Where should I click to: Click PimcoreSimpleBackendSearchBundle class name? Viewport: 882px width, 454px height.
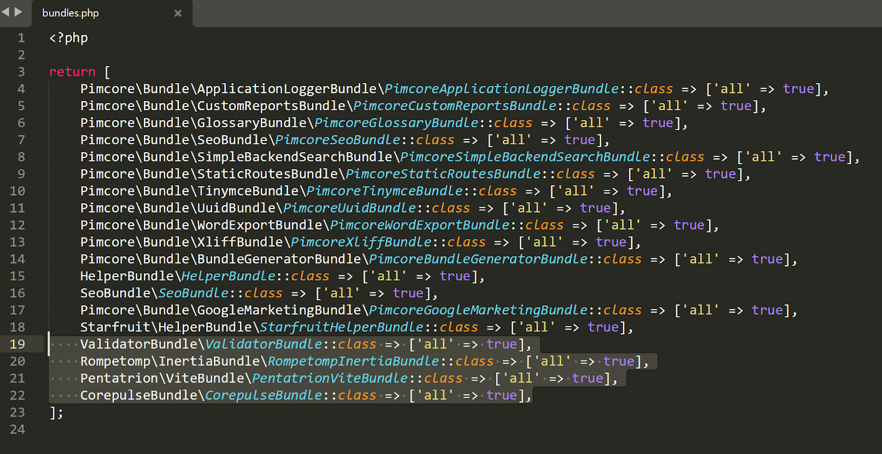[525, 158]
